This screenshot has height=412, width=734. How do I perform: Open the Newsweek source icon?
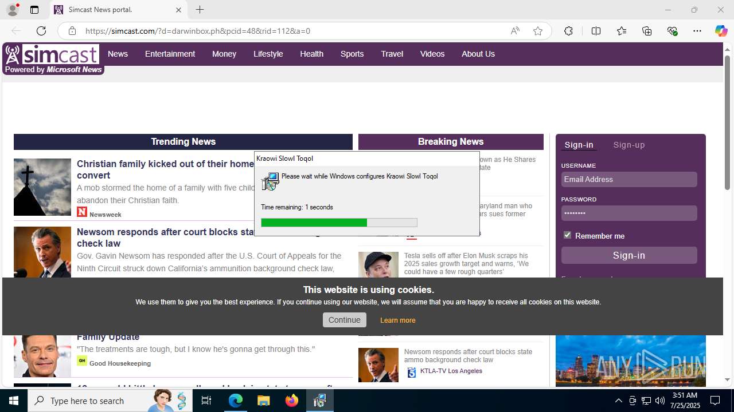82,212
